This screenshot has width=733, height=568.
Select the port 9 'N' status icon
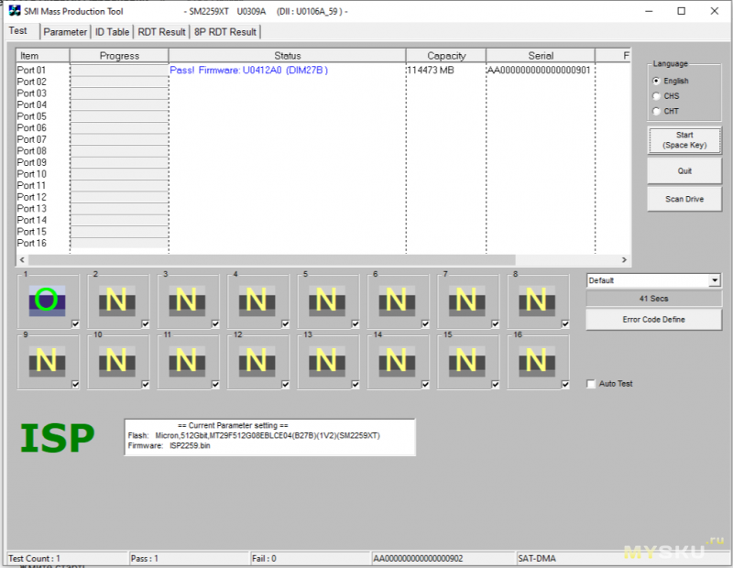[x=45, y=361]
